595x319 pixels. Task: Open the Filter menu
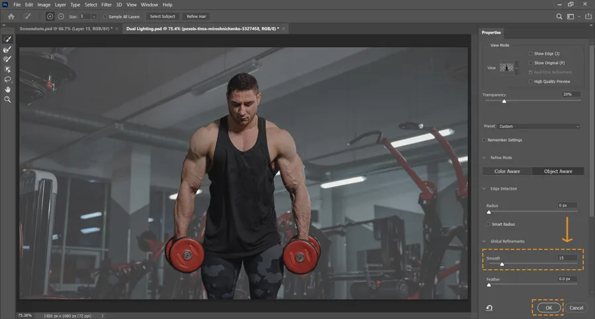106,5
